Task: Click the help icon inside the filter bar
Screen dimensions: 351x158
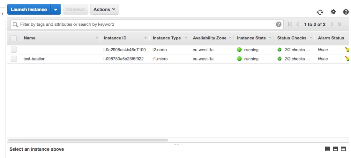Action: click(279, 24)
